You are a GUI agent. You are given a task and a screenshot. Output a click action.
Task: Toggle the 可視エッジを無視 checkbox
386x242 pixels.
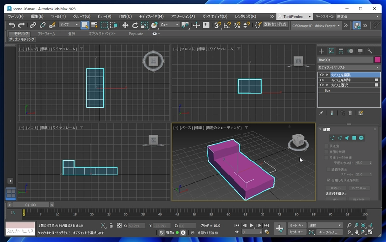327,158
